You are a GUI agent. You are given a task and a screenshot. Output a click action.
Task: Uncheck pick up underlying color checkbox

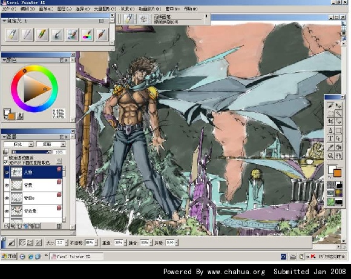click(5, 163)
